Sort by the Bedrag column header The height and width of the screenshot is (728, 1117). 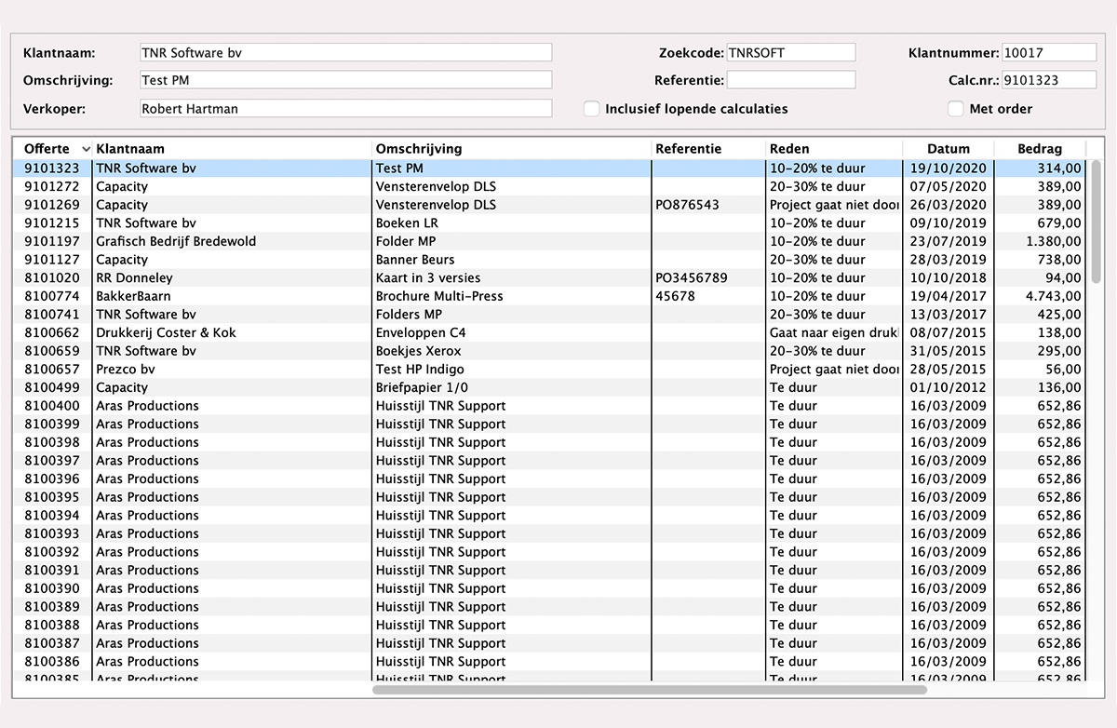(1040, 149)
